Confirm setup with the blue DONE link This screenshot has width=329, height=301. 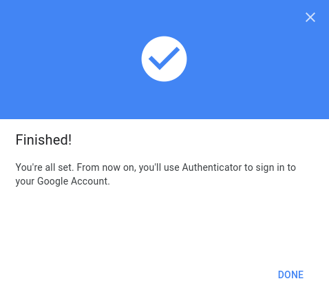290,275
